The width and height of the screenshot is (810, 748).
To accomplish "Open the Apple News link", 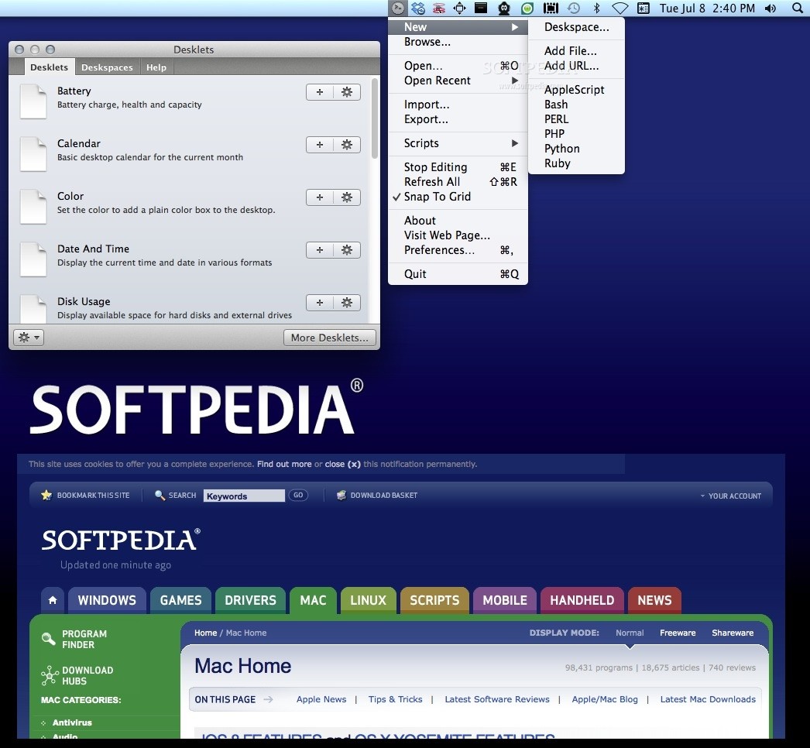I will pyautogui.click(x=321, y=699).
